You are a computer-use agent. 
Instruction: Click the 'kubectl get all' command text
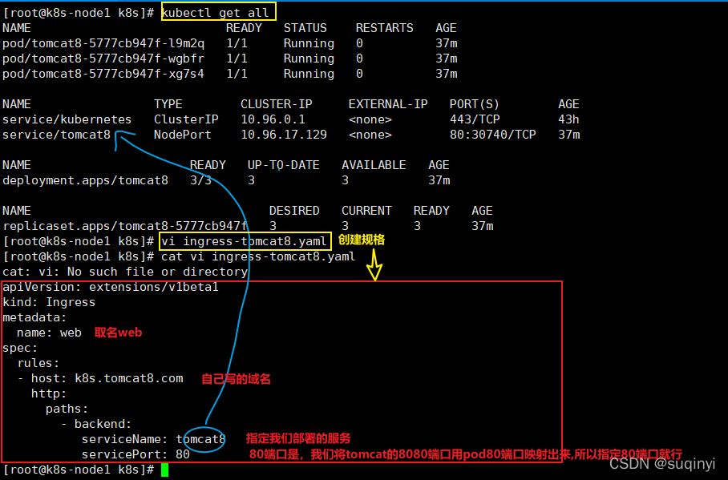tap(215, 13)
